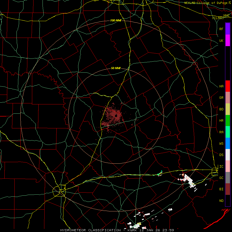Click the 'HHC' product code text

point(227,15)
